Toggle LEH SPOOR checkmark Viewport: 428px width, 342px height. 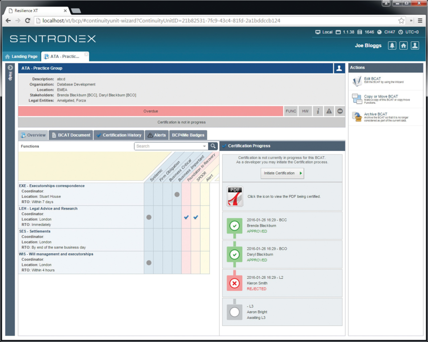[x=196, y=217]
